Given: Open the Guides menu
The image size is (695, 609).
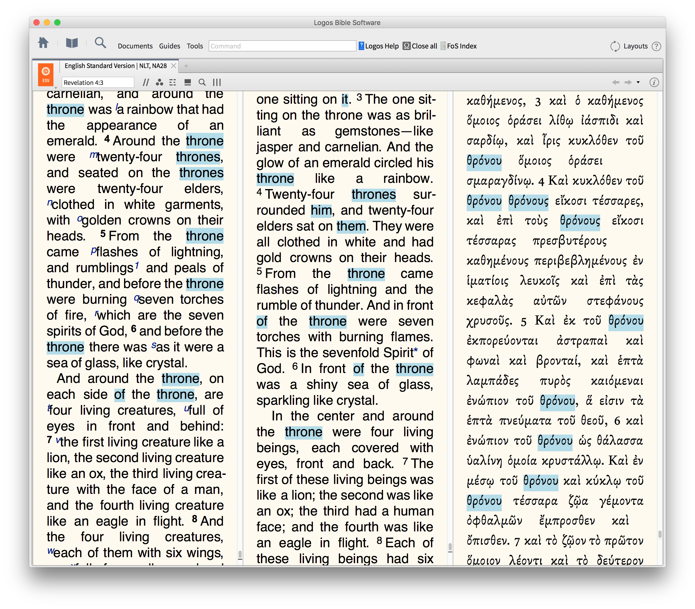Looking at the screenshot, I should tap(169, 46).
